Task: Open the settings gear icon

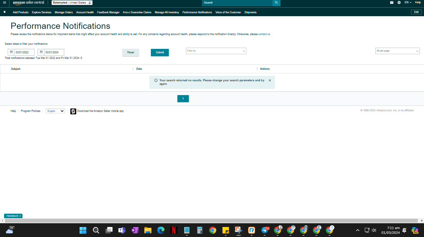Action: coord(399,2)
